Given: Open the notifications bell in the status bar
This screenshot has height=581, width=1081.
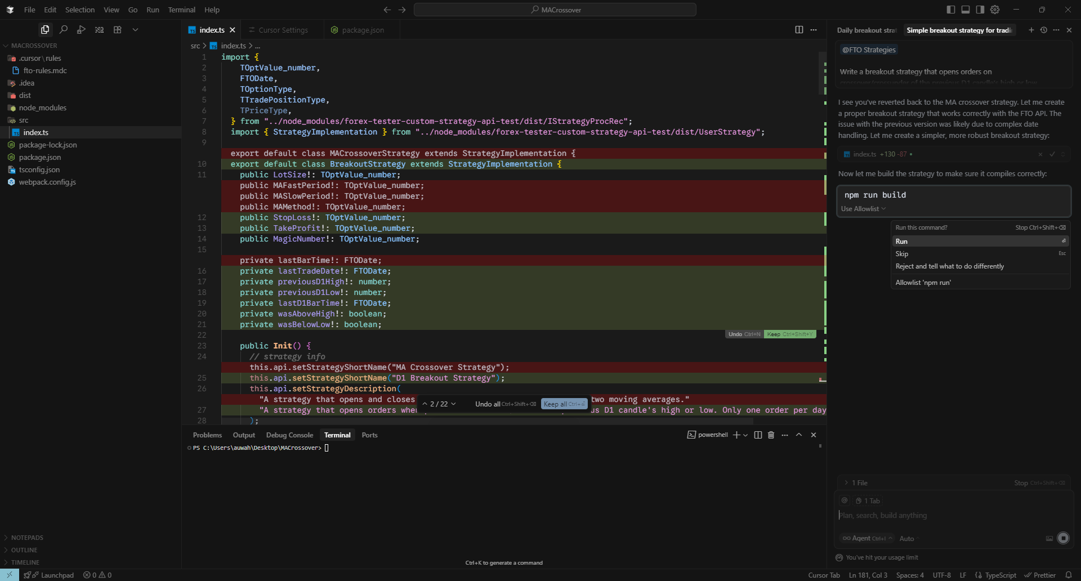Looking at the screenshot, I should [1068, 575].
